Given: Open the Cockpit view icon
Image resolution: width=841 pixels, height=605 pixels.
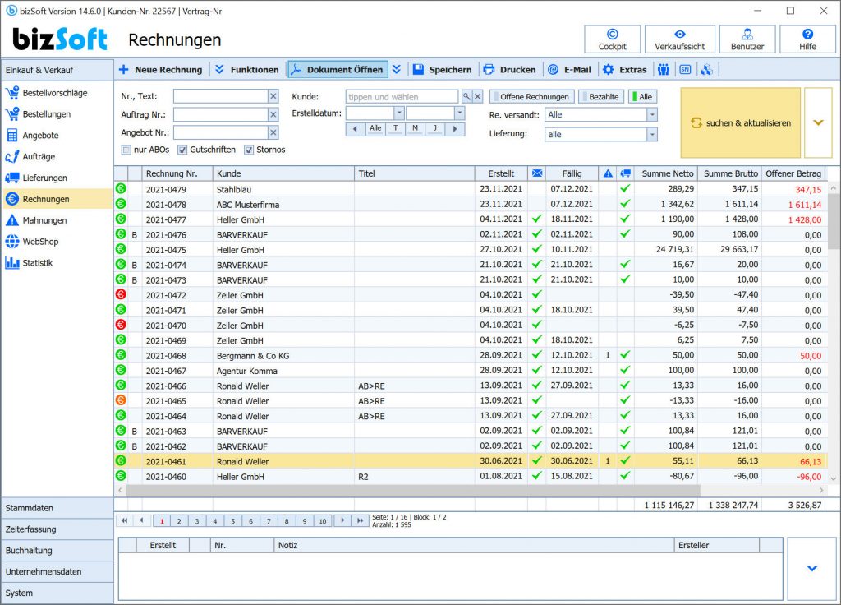Looking at the screenshot, I should (x=612, y=35).
